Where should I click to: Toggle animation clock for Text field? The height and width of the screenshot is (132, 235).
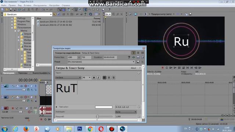tap(139, 73)
